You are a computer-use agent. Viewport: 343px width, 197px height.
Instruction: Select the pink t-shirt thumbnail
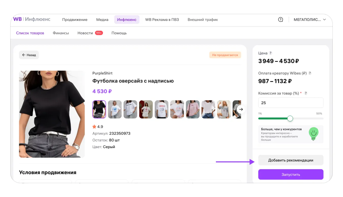(x=193, y=109)
